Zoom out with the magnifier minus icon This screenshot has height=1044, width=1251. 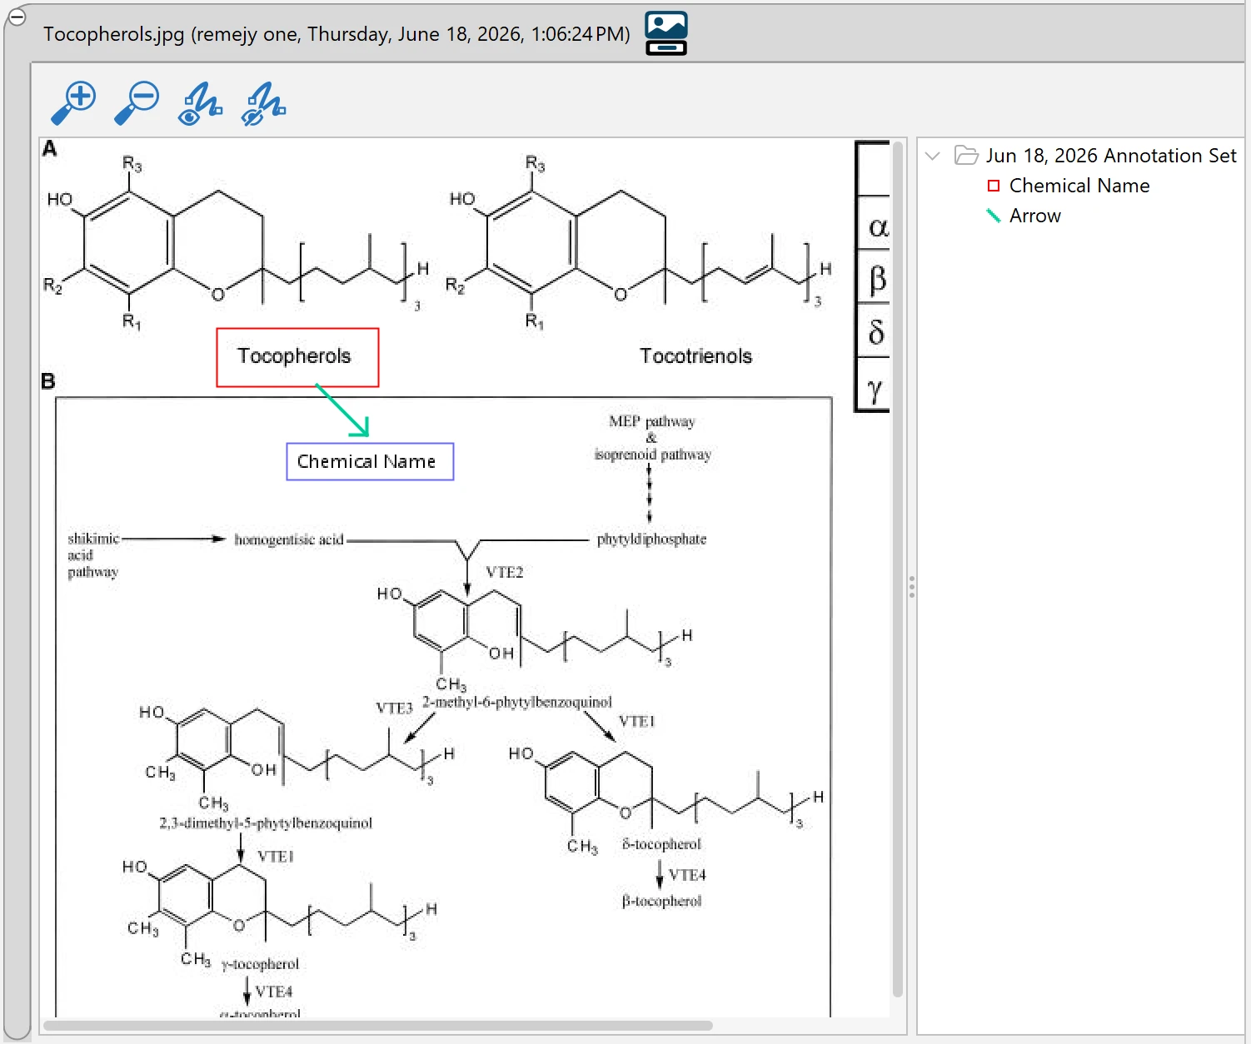pos(137,103)
